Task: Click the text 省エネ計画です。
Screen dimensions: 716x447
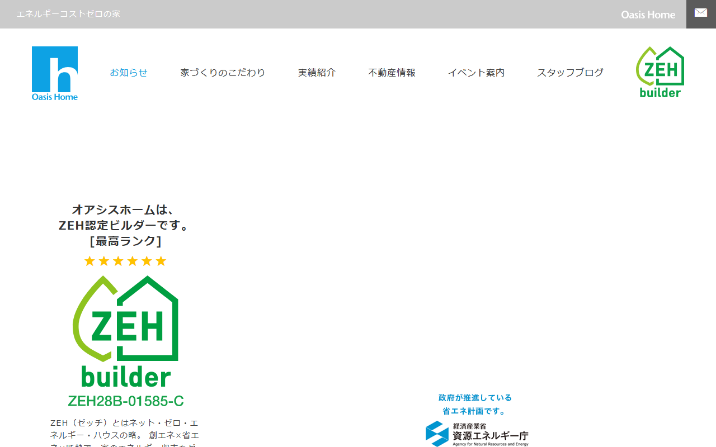Action: [x=475, y=411]
